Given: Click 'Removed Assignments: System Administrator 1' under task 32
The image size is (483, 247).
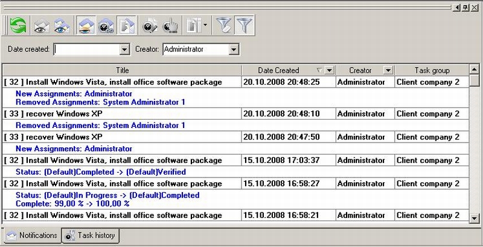Looking at the screenshot, I should 100,102.
